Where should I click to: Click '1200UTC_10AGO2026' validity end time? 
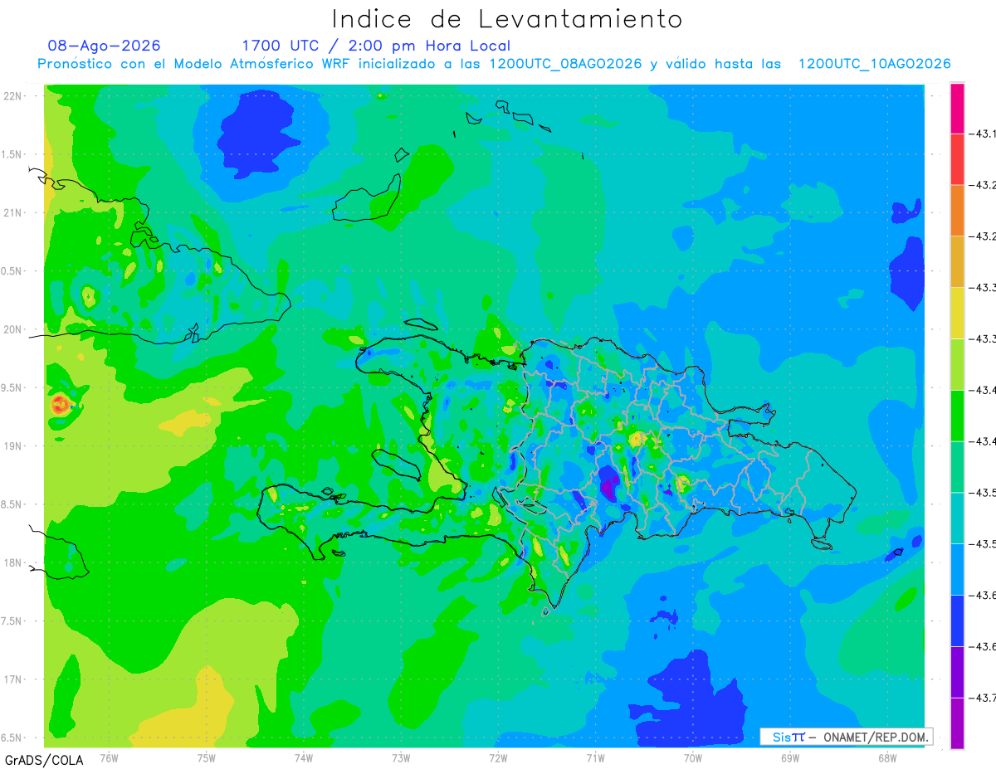(874, 64)
